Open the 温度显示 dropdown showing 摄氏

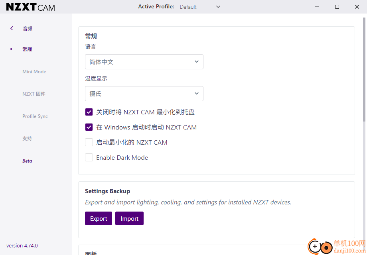point(144,94)
